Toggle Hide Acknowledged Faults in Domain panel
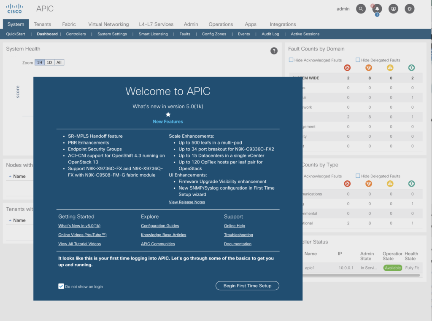 (291, 60)
